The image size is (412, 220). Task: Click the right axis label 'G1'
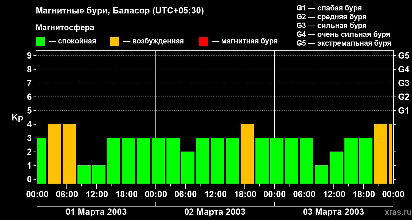[x=403, y=111]
